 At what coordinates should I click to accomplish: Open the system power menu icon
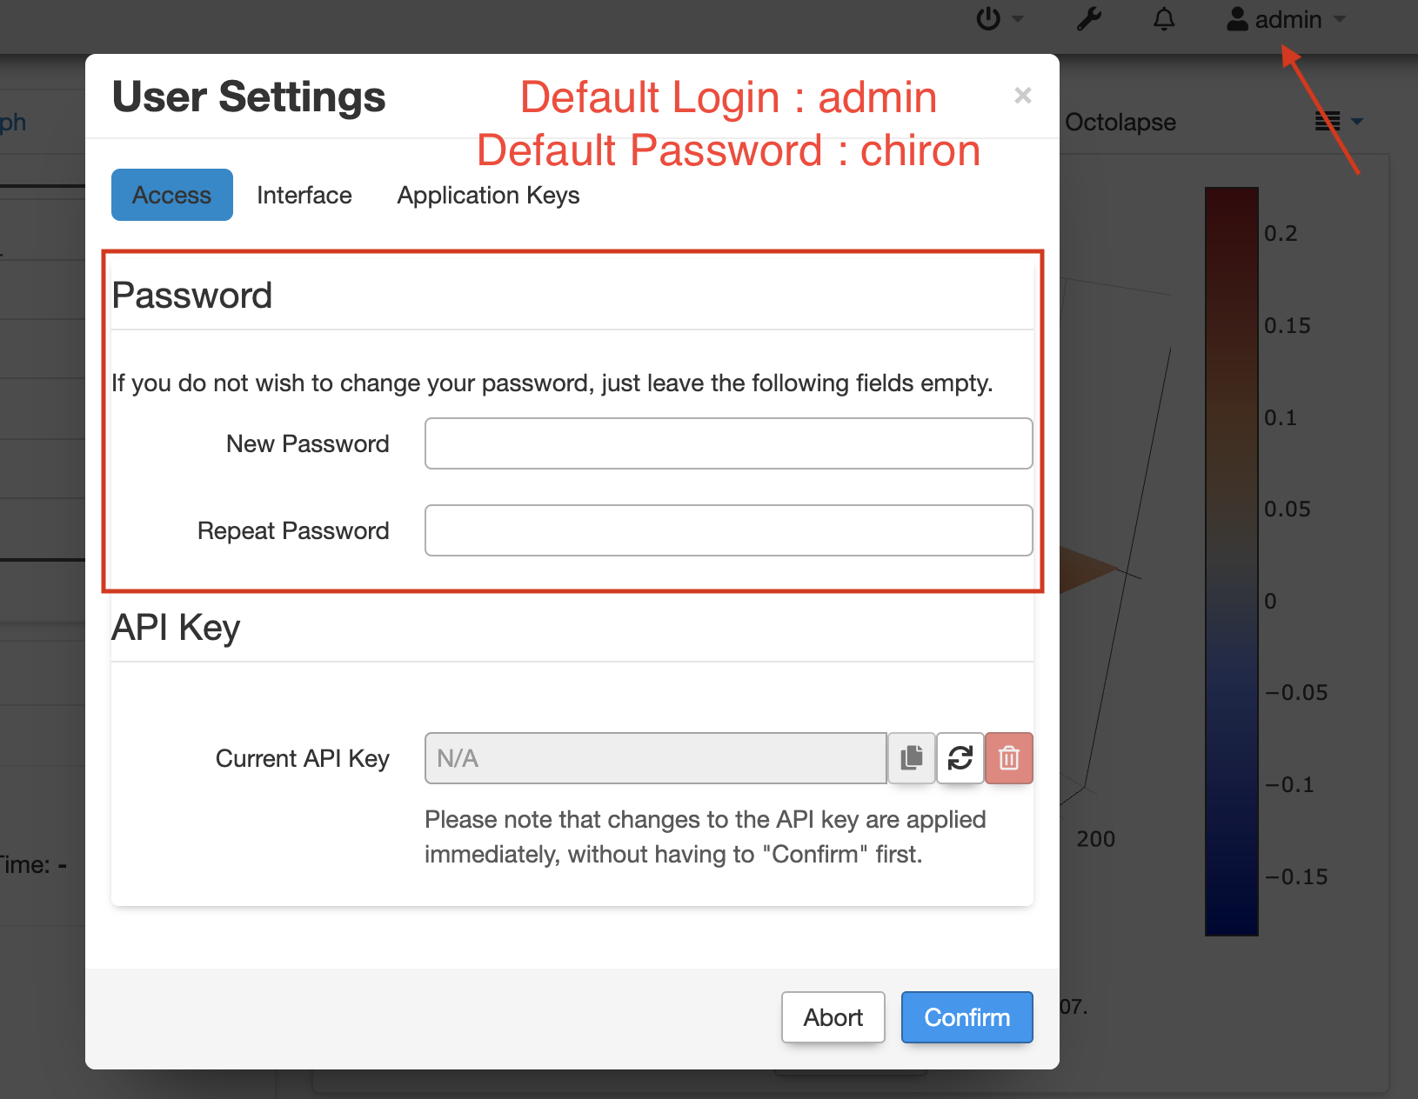tap(988, 19)
